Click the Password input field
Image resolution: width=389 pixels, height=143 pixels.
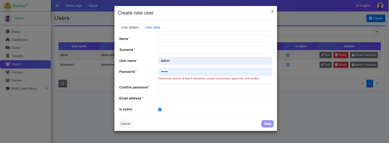(215, 72)
